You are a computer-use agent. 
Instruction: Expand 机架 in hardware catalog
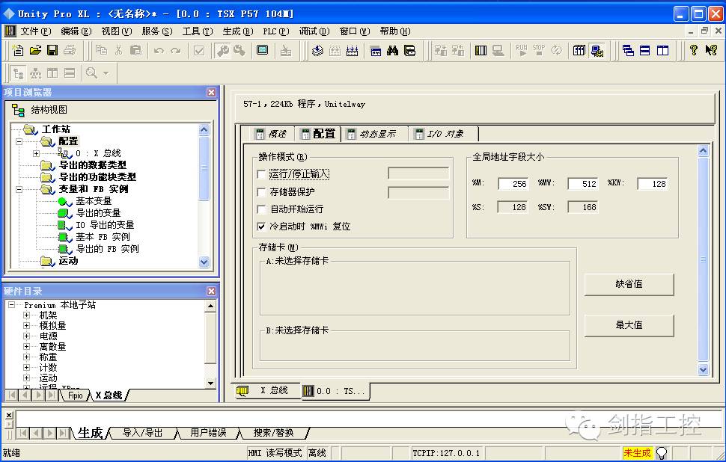[27, 315]
